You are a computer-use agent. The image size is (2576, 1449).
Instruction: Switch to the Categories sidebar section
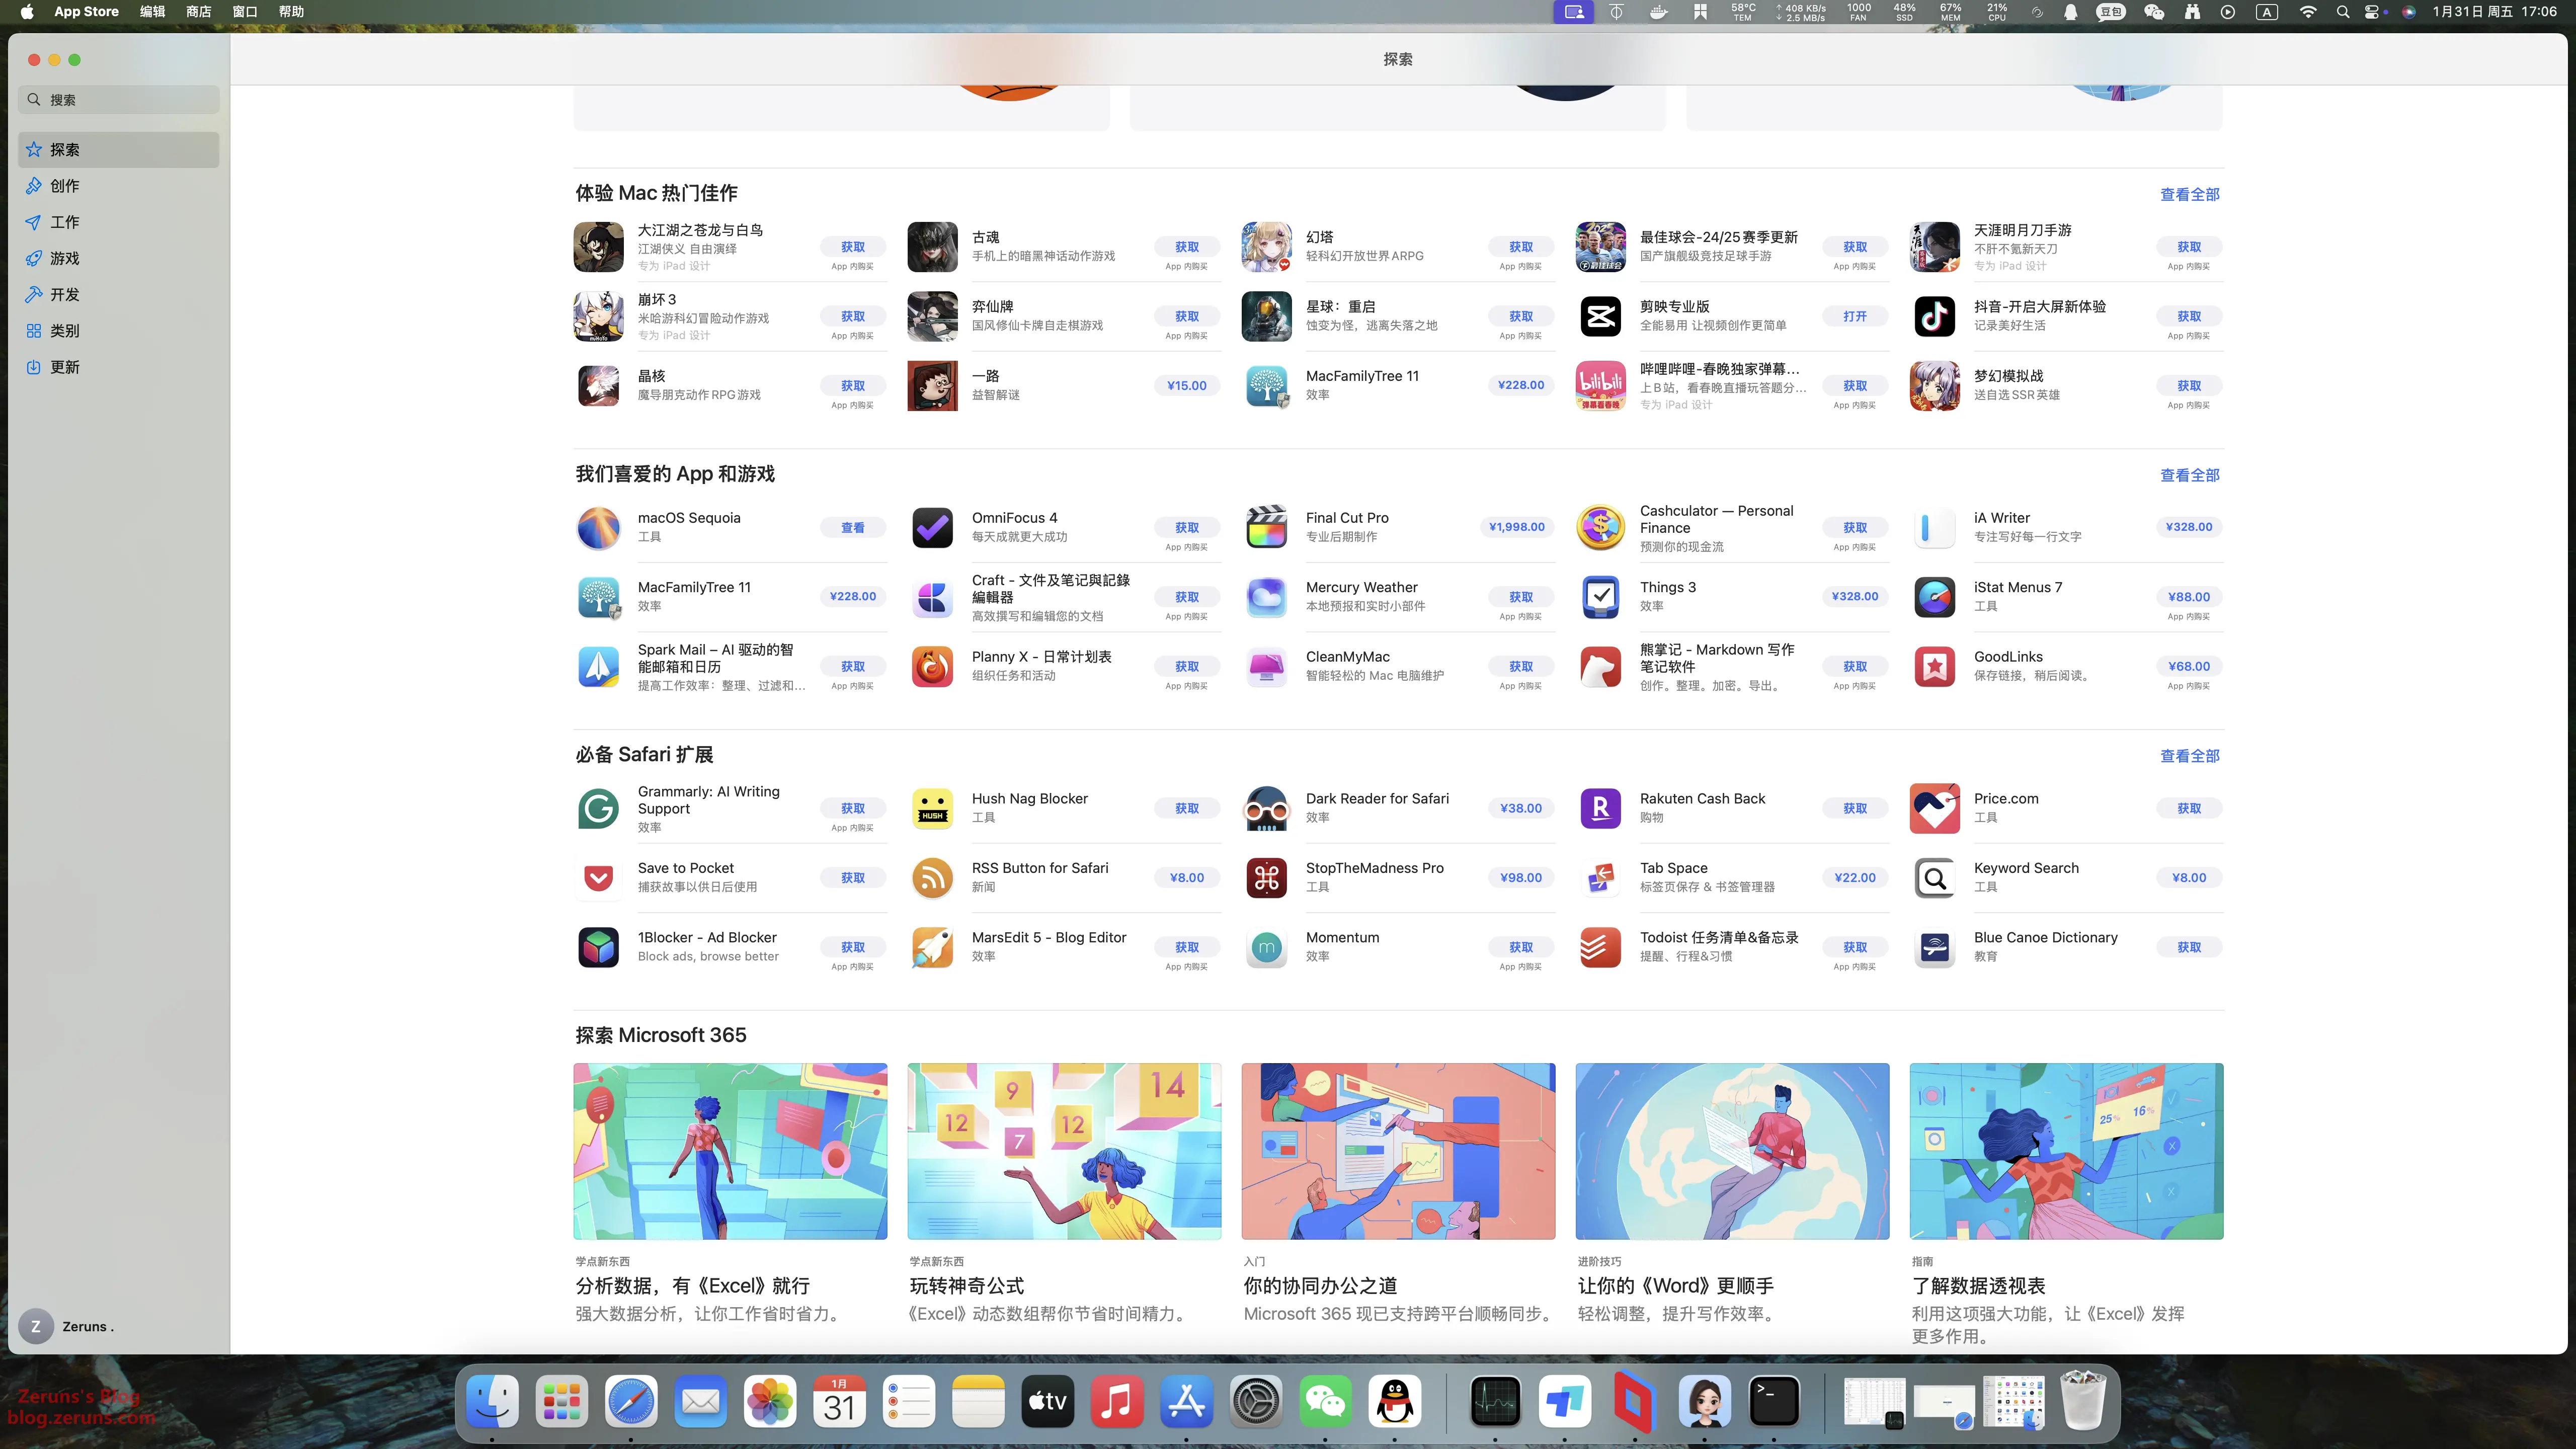pos(65,331)
